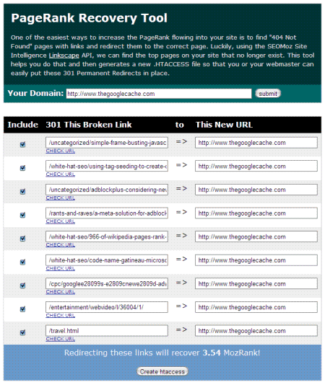Click CHECK URL under 966-of-wikipedia-pages link
Screen dimensions: 325x385
point(61,245)
